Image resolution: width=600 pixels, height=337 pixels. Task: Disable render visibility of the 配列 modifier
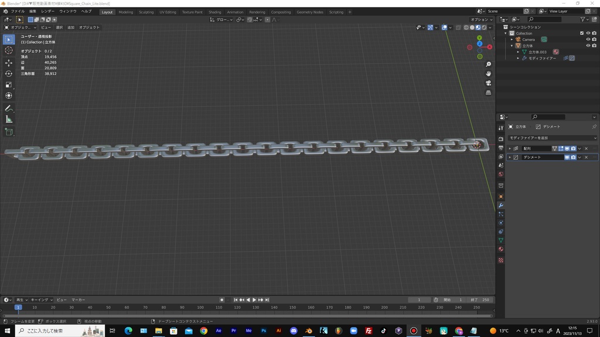click(573, 149)
